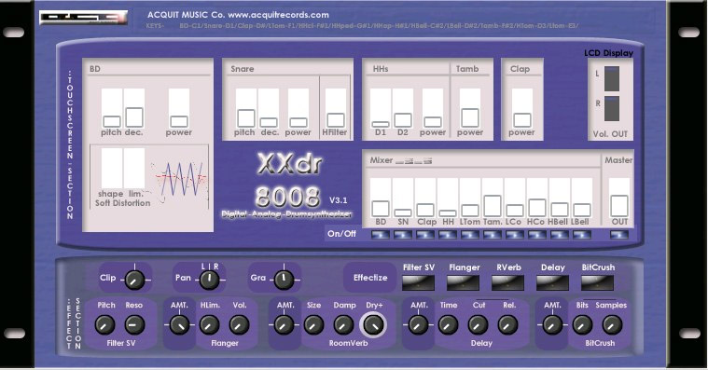Viewport: 708px width, 370px height.
Task: Enable the Delay effect switch
Action: click(x=552, y=283)
